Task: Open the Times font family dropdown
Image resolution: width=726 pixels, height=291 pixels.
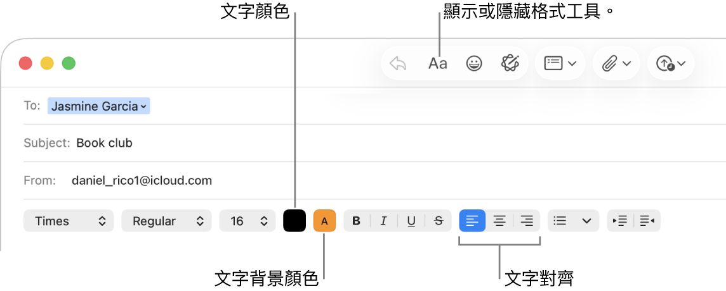Action: coord(69,221)
